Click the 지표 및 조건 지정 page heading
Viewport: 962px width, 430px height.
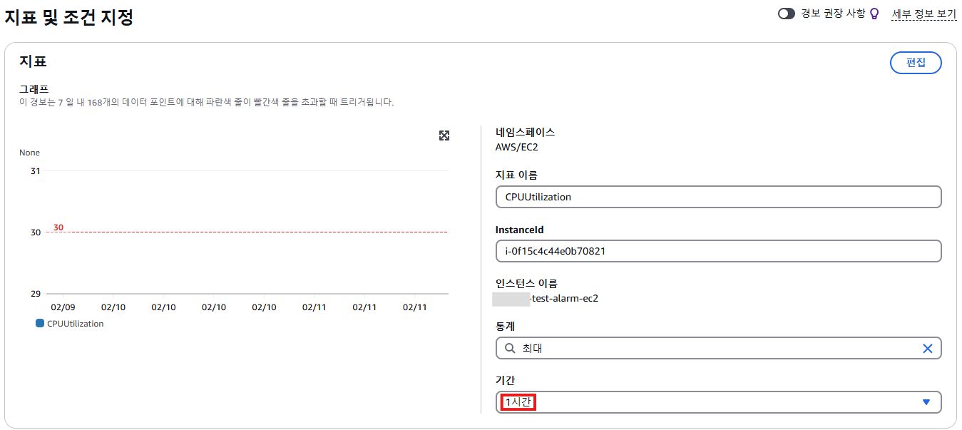69,18
